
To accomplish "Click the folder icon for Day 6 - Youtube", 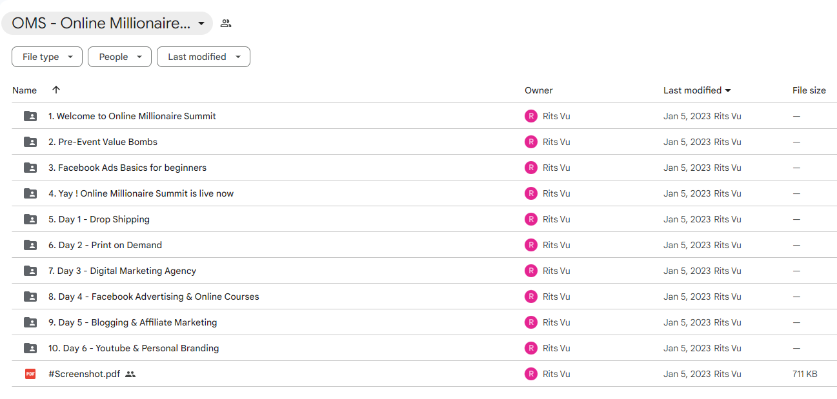I will pyautogui.click(x=30, y=348).
